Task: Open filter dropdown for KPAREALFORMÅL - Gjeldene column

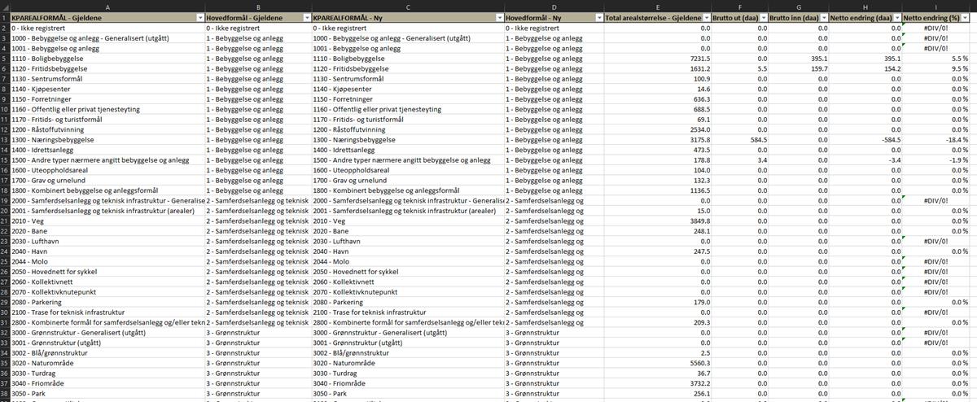Action: [199, 17]
